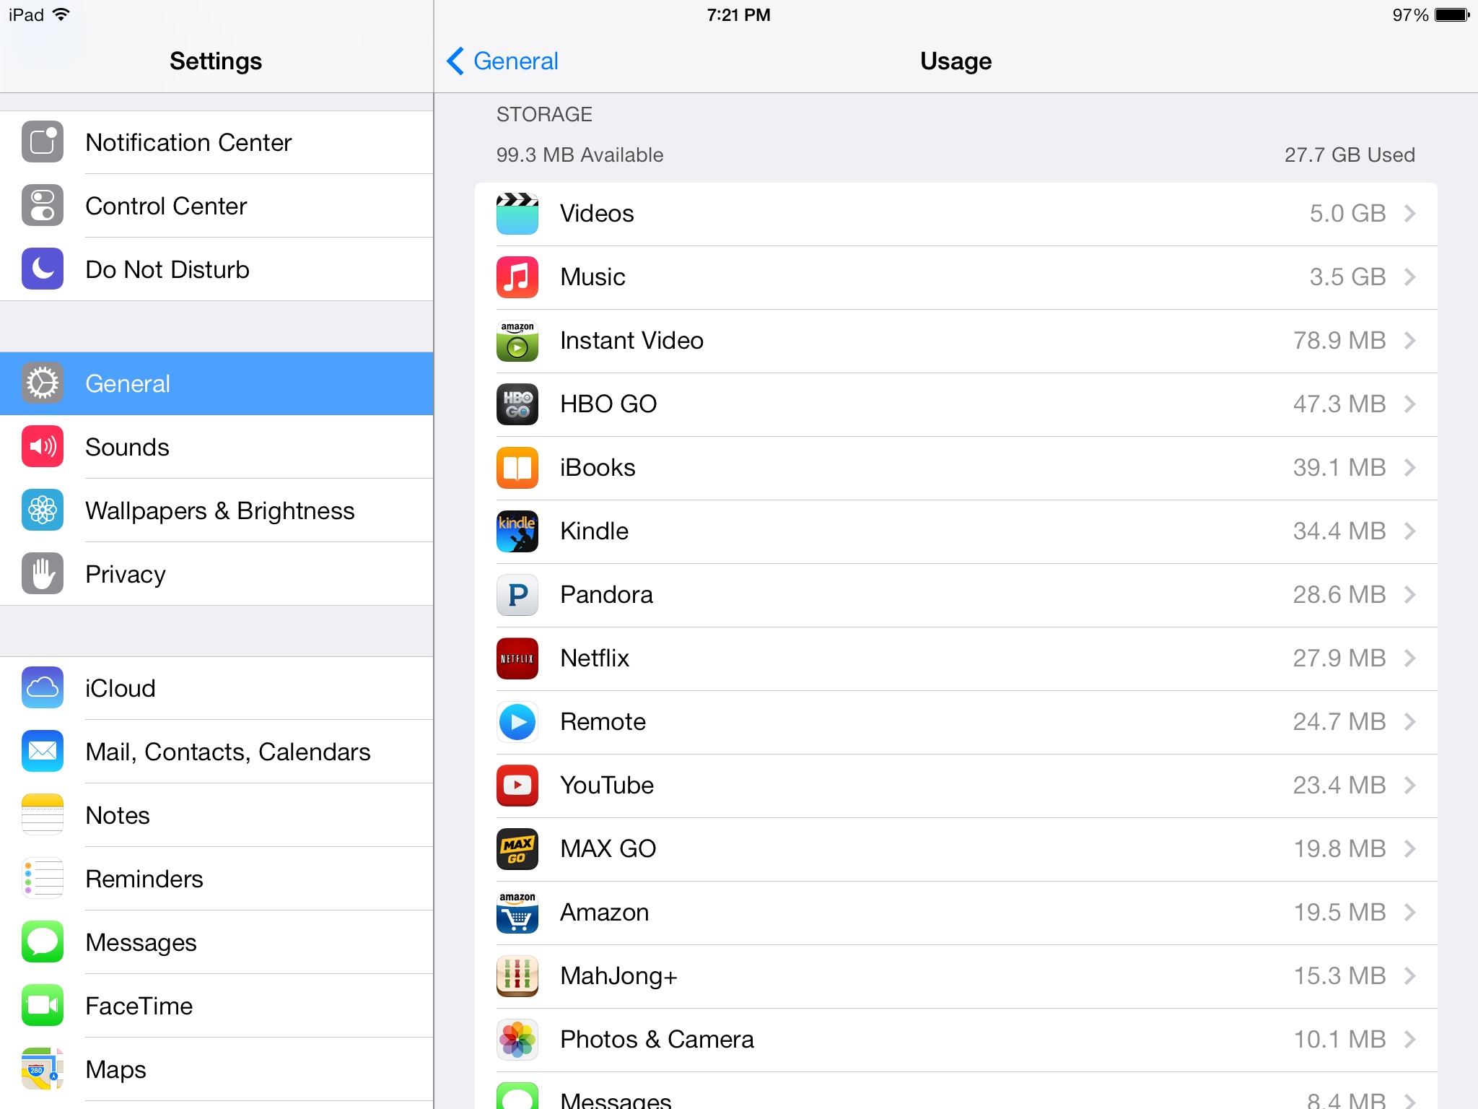Open the Remote row chevron
Image resolution: width=1478 pixels, height=1109 pixels.
pyautogui.click(x=1410, y=722)
